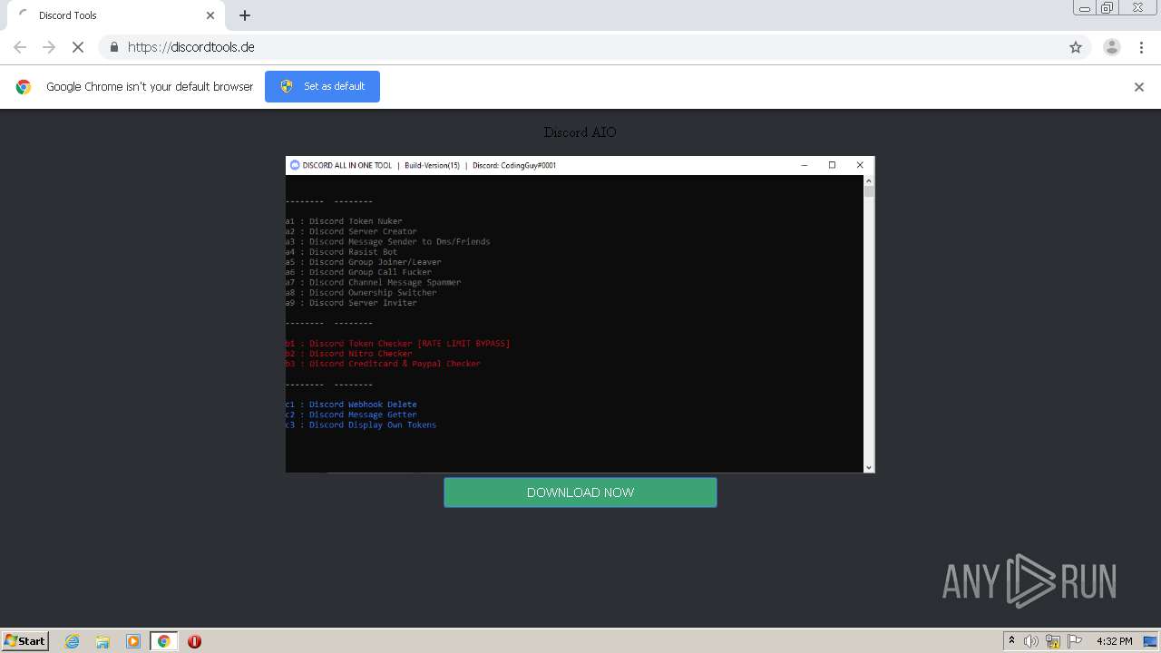This screenshot has height=653, width=1161.
Task: Open the Chrome profile avatar menu
Action: [x=1112, y=47]
